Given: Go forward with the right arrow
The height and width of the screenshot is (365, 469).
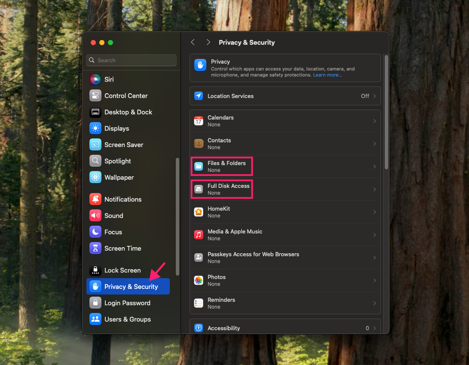Looking at the screenshot, I should (x=208, y=42).
